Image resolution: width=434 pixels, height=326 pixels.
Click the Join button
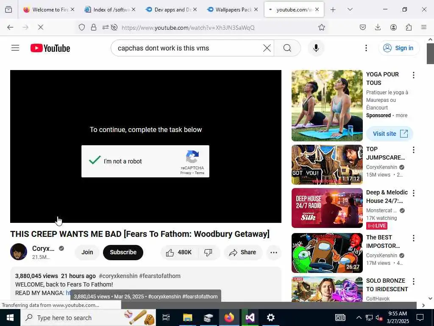point(87,252)
